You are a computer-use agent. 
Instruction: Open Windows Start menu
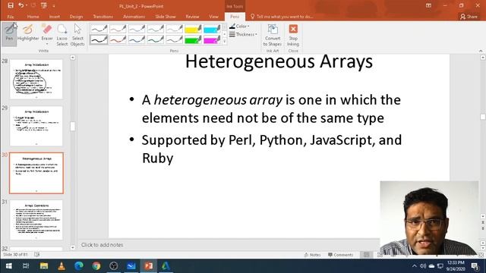[x=8, y=266]
